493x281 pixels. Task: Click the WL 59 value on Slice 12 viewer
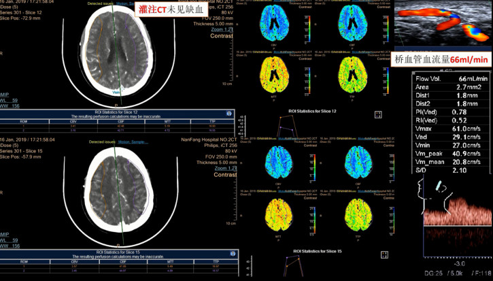(9, 101)
